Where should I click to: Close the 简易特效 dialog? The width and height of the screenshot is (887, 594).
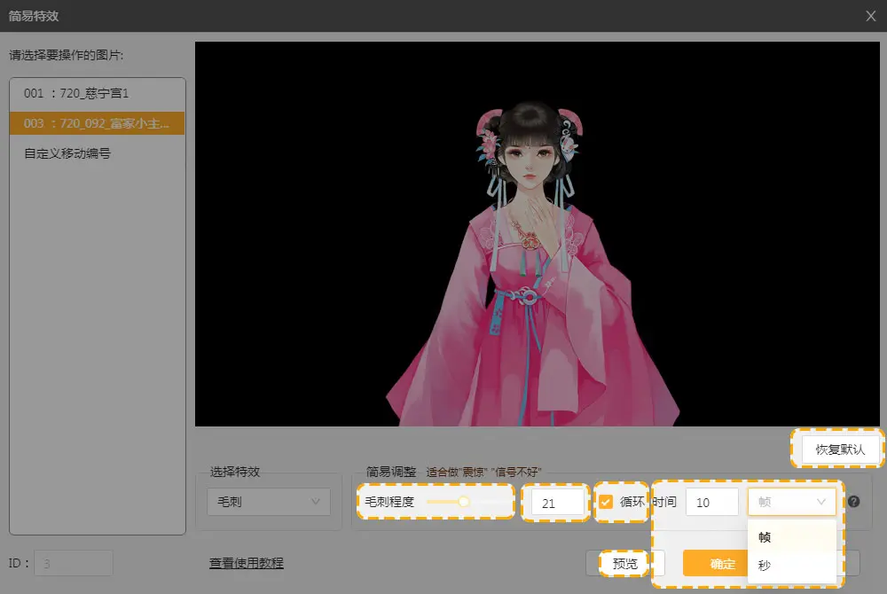coord(871,15)
